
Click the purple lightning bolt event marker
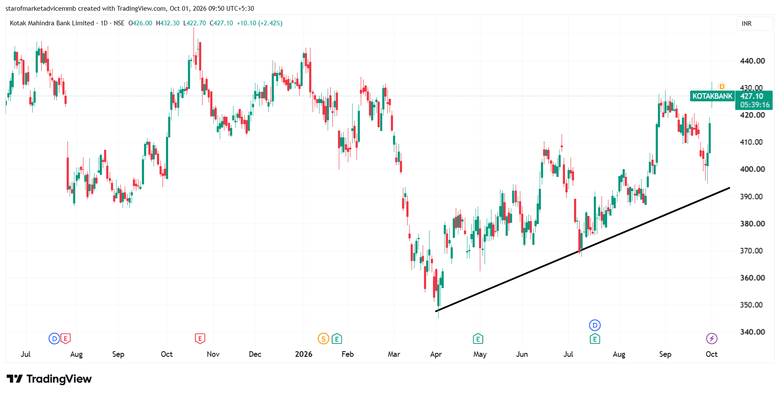click(x=712, y=339)
